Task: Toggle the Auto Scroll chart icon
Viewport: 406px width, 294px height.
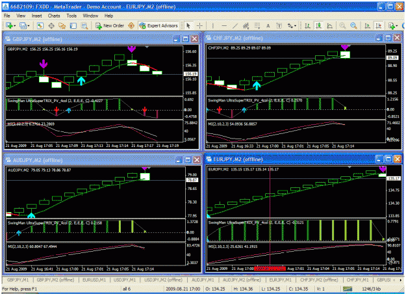Action: pos(367,25)
